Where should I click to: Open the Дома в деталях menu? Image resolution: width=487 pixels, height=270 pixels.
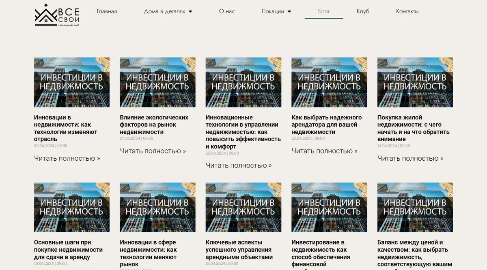pos(164,11)
